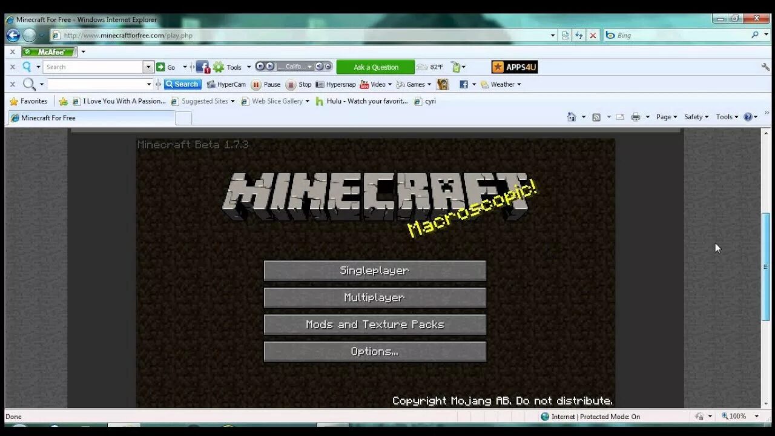Click inside the first toolbar Search field

tap(94, 67)
